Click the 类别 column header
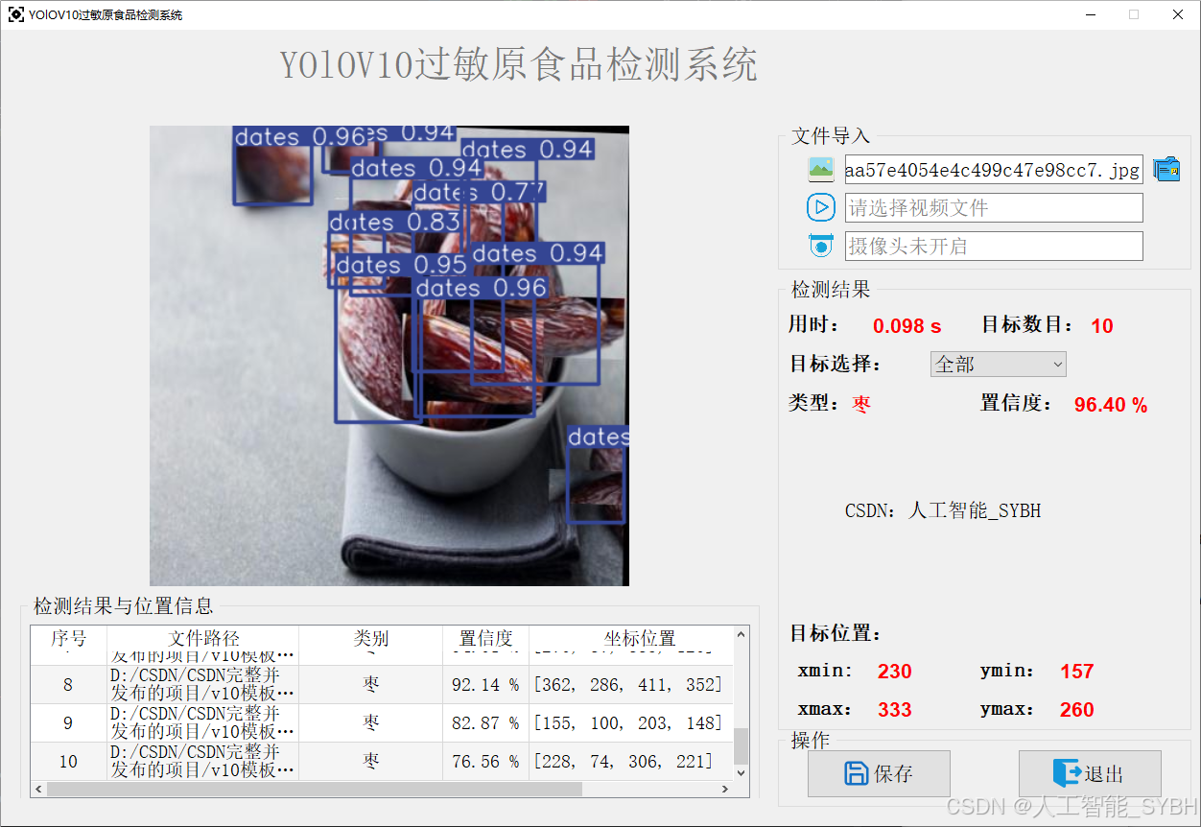Screen dimensions: 1201x827 [x=371, y=638]
